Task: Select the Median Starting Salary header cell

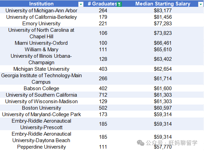Action: click(163, 4)
